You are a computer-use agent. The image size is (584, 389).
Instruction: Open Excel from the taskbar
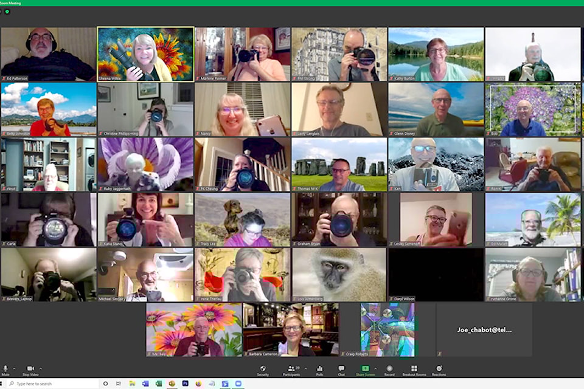click(158, 384)
